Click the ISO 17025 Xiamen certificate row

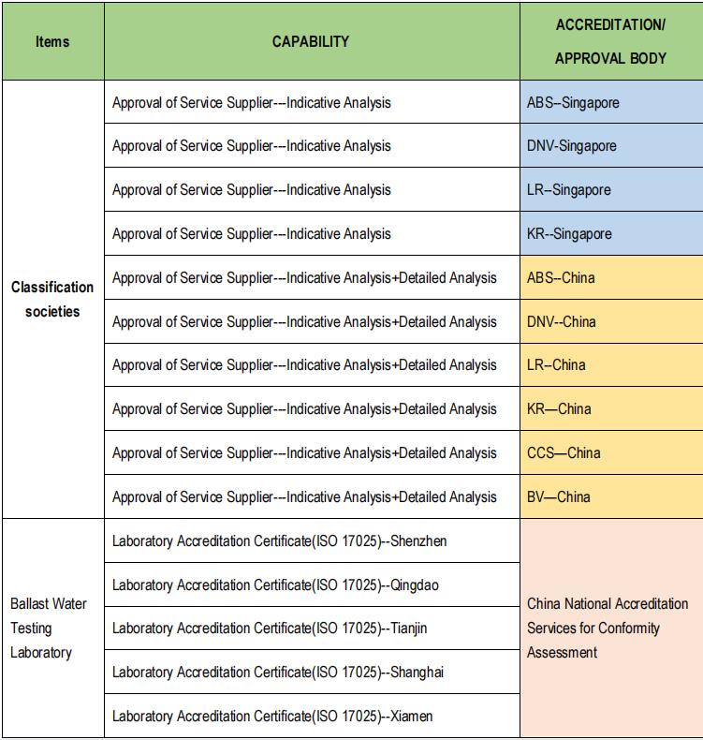312,716
